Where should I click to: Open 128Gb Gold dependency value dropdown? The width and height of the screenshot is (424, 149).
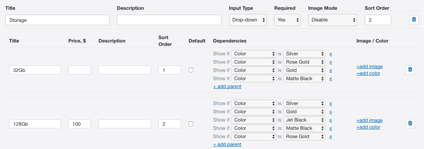coord(304,112)
